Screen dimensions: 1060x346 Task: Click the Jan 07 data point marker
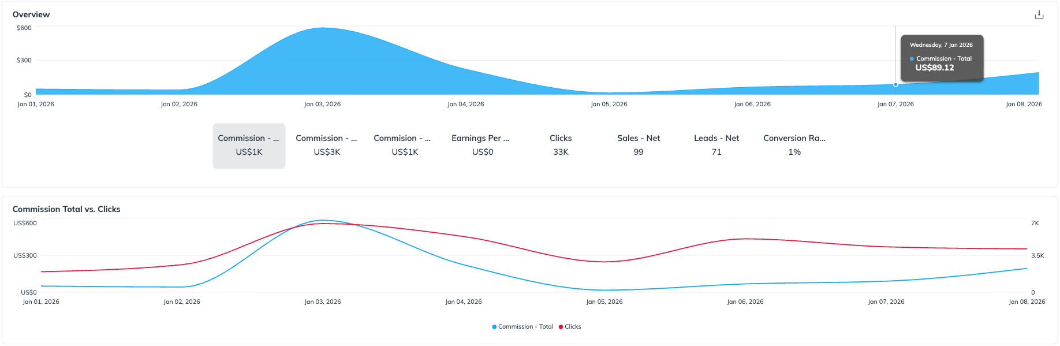click(x=895, y=85)
